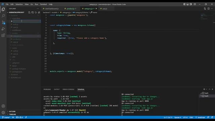Select the Terminal panel tab
Image resolution: width=215 pixels, height=121 pixels.
(x=81, y=89)
